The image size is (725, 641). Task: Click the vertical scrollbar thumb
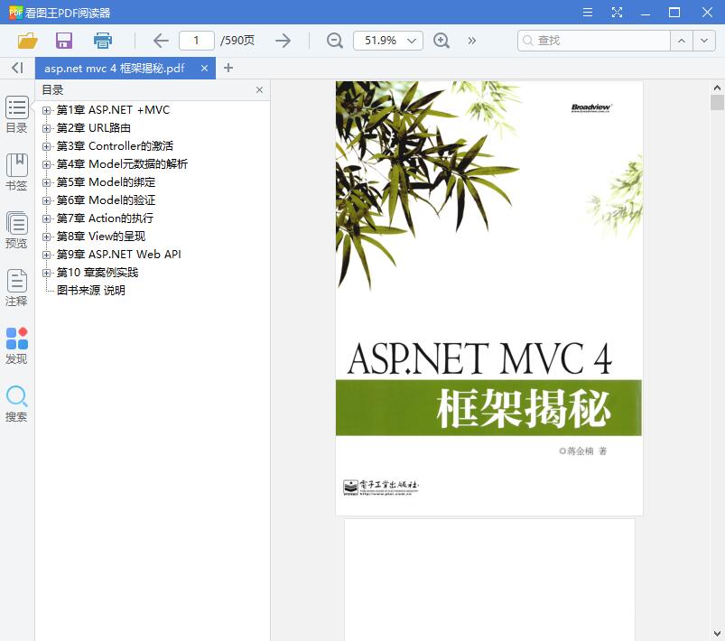[717, 102]
